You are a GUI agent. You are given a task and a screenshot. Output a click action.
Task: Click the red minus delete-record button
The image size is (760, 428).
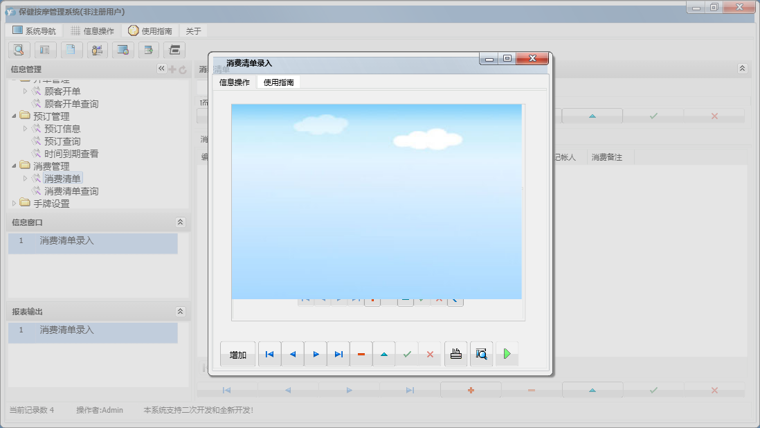[361, 354]
